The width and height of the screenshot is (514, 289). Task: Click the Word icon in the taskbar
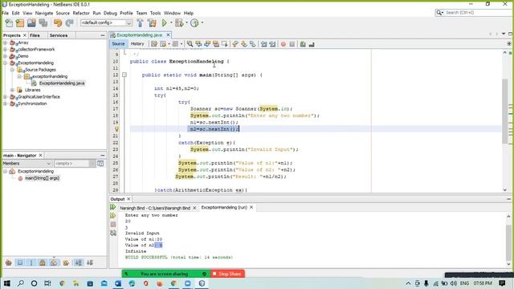tap(118, 283)
